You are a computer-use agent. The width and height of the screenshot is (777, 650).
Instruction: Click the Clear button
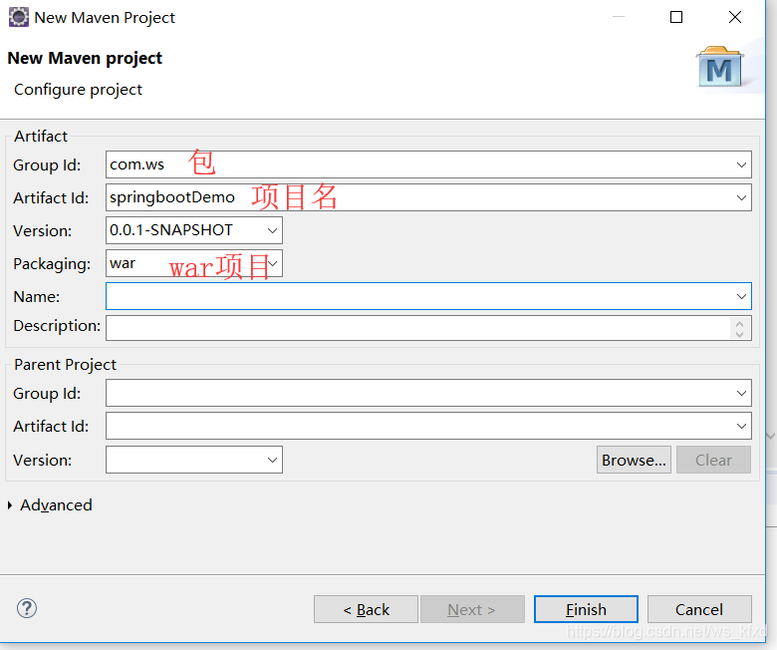coord(713,460)
